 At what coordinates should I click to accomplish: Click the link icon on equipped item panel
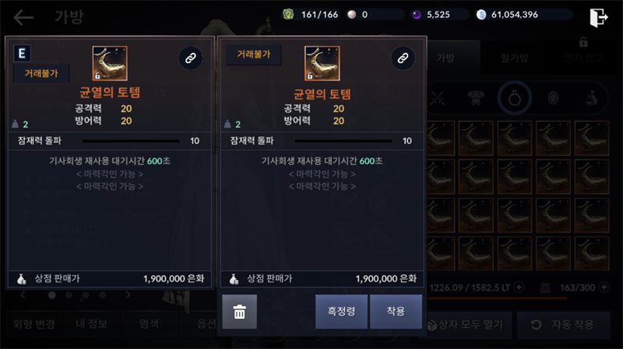coord(191,58)
